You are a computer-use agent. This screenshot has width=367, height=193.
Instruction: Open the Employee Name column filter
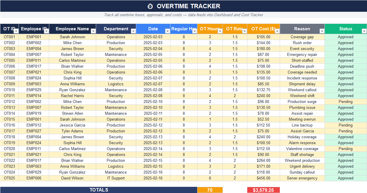94,31
